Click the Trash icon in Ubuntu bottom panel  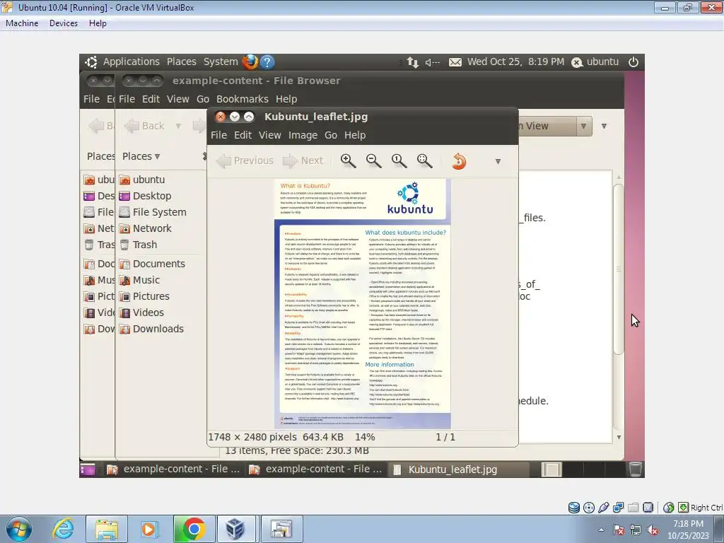(636, 469)
